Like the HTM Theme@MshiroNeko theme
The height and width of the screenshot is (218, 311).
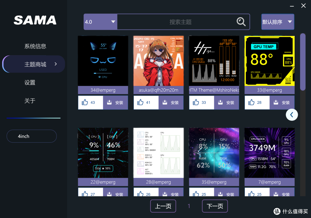(x=202, y=102)
